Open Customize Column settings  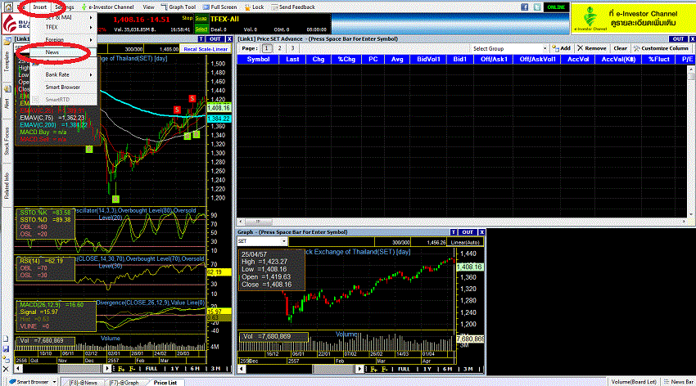click(662, 48)
